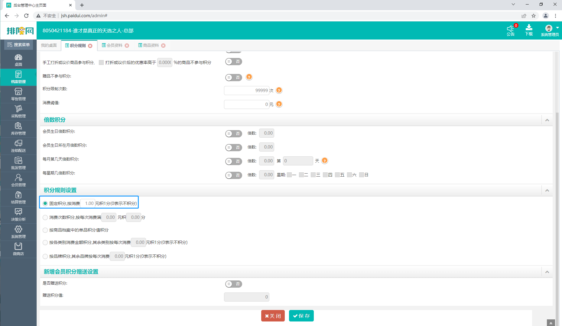Image resolution: width=562 pixels, height=326 pixels.
Task: Open a new browser tab
Action: [82, 5]
